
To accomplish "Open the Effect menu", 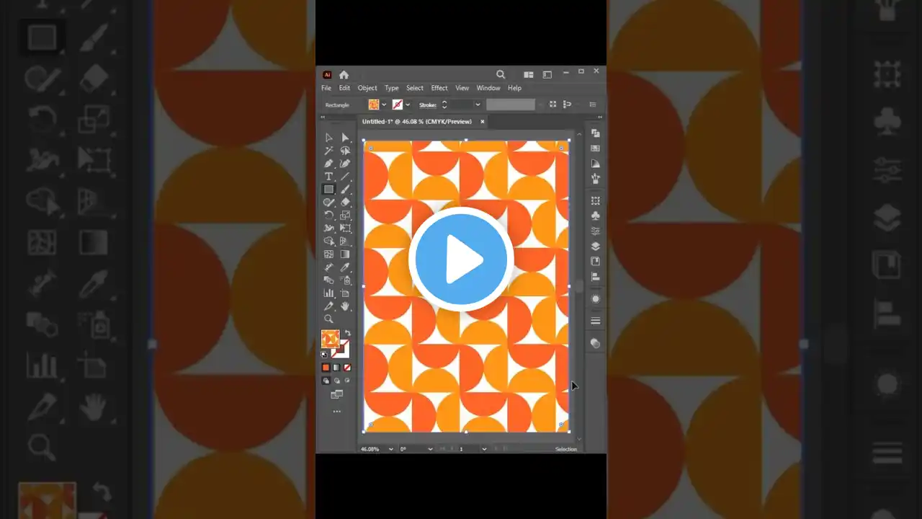I will point(439,88).
